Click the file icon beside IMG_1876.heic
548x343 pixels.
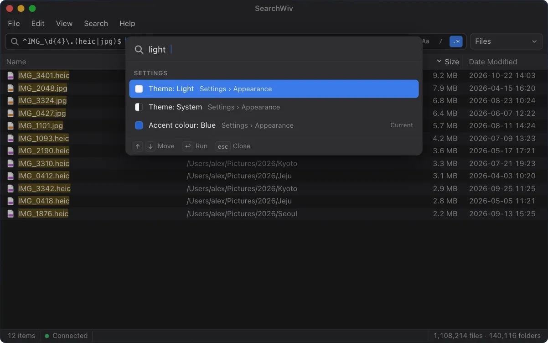10,213
